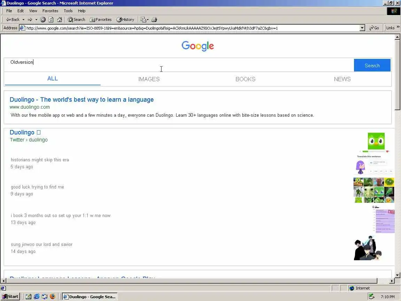Open the Favorites toolbar pane

point(101,20)
